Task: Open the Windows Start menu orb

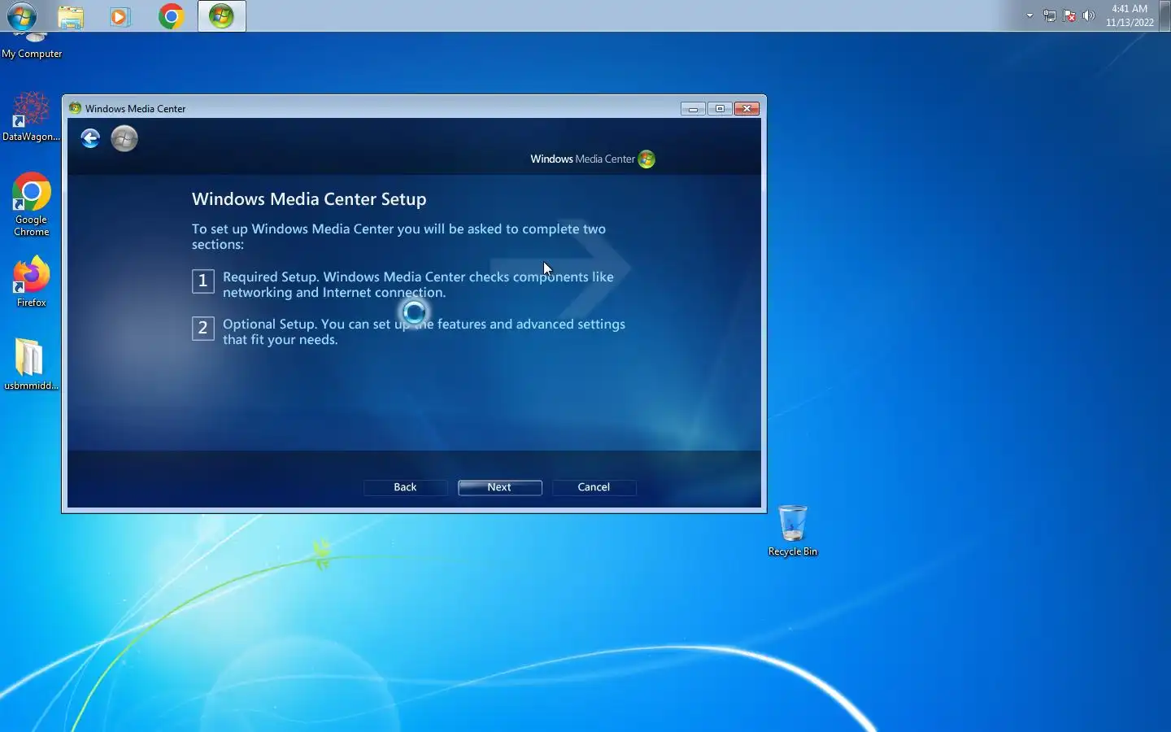Action: (x=22, y=16)
